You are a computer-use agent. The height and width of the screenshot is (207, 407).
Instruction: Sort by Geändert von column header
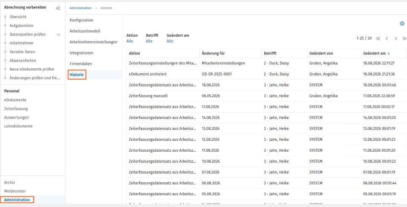321,54
